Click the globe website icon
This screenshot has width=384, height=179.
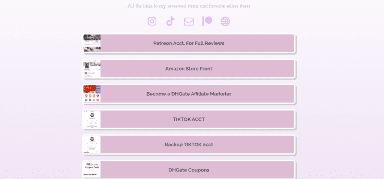pos(225,22)
